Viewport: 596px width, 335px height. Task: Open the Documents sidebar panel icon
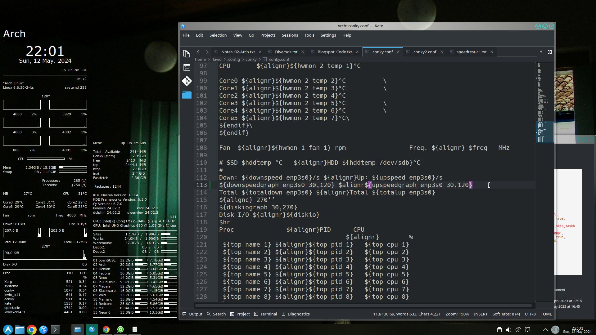tap(187, 54)
